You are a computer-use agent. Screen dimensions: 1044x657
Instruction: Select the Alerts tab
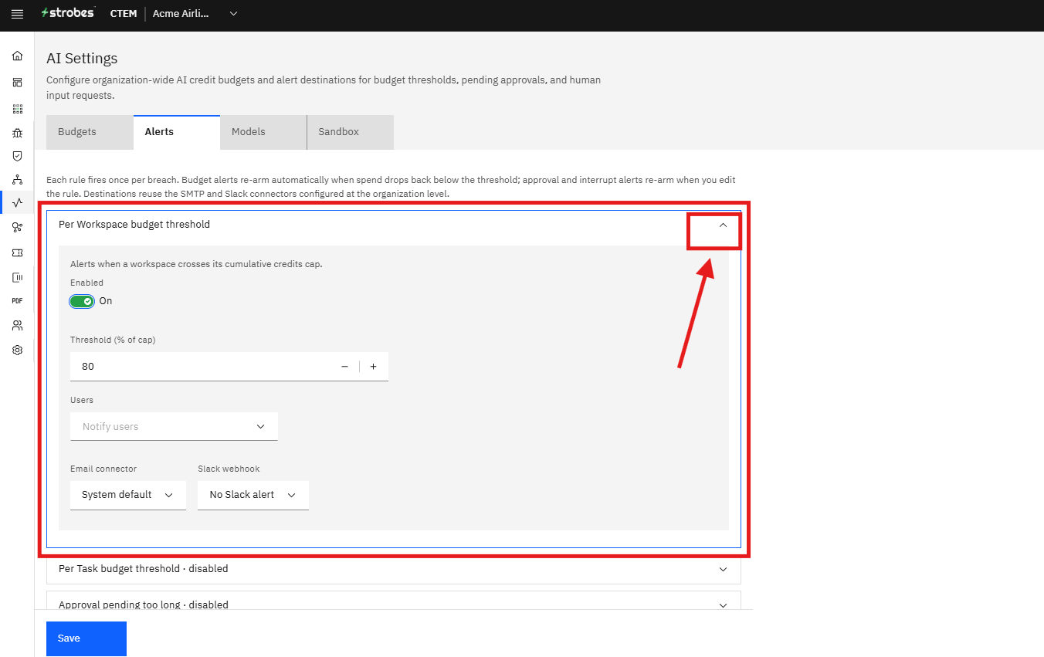(177, 132)
